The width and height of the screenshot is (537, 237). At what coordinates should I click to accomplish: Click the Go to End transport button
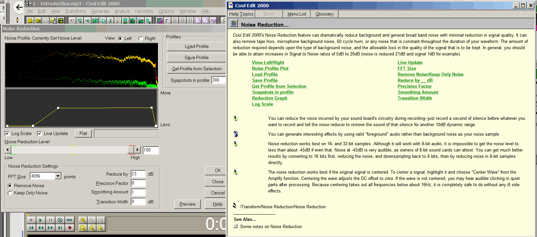pyautogui.click(x=60, y=227)
